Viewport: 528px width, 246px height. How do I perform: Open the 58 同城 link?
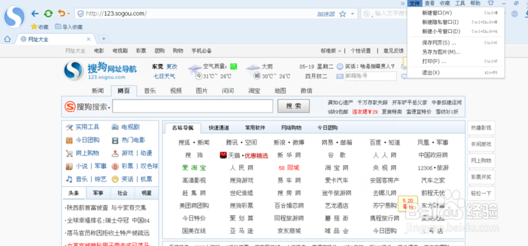289,167
